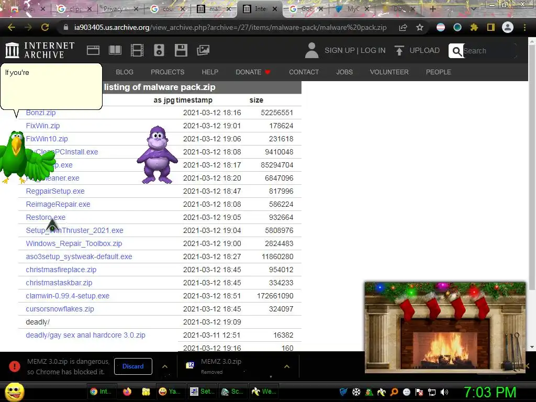Click network tray icon
This screenshot has width=536, height=402.
pyautogui.click(x=432, y=392)
